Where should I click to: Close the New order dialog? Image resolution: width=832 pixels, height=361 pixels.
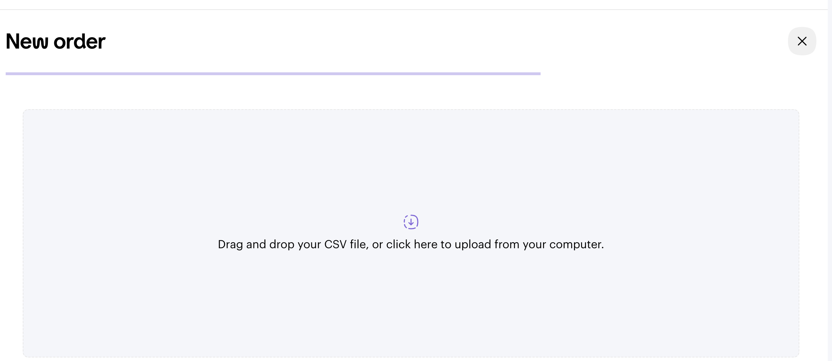[x=802, y=41]
